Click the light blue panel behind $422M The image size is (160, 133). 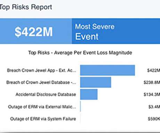36,31
